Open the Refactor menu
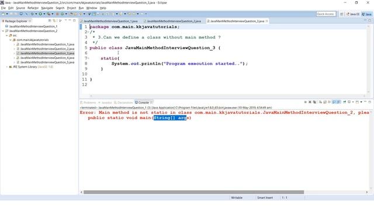The height and width of the screenshot is (210, 374). [x=33, y=8]
